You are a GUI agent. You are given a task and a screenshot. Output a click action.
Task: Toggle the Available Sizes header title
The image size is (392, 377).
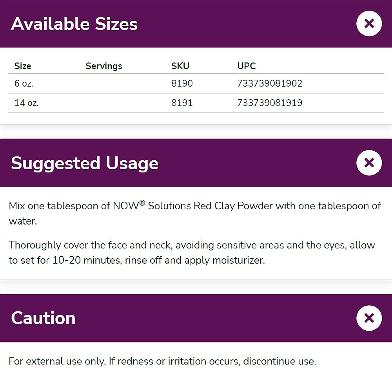point(74,24)
